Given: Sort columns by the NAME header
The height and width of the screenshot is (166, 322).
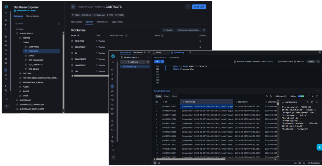Looking at the screenshot, I should pyautogui.click(x=75, y=36).
